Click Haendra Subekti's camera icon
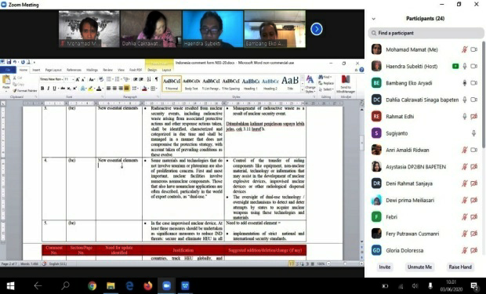This screenshot has width=486, height=294. click(x=474, y=67)
